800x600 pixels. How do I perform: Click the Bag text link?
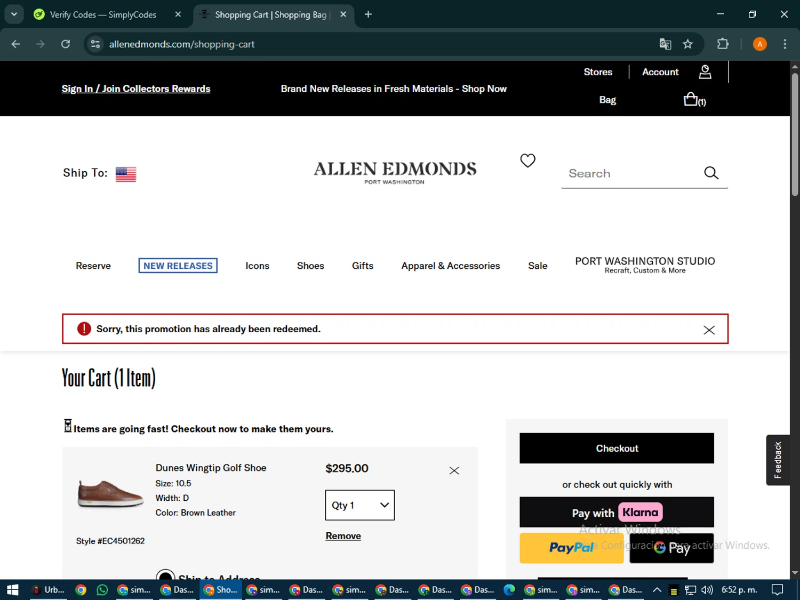(607, 100)
